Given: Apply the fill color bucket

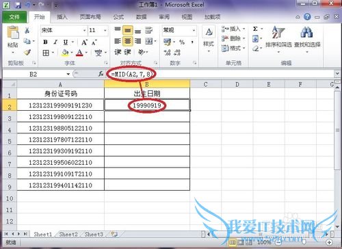Looking at the screenshot, I should pos(65,53).
